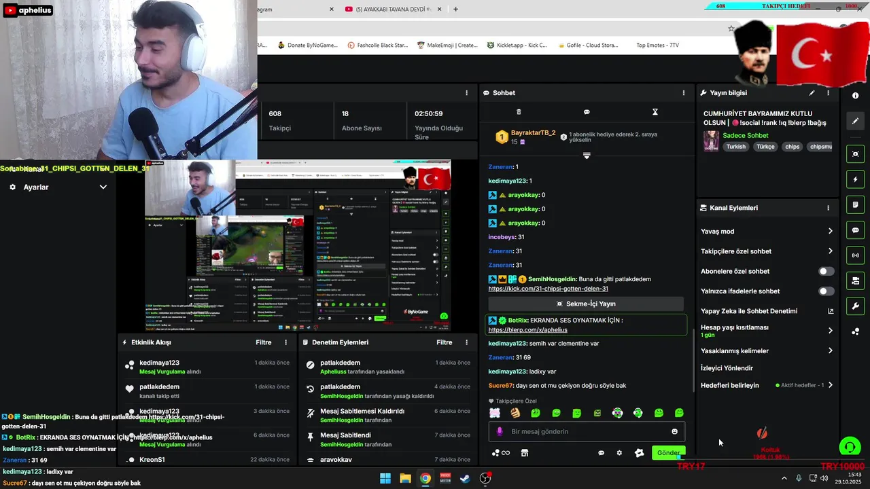Edit Yayın bilgisi with pencil icon
Screen dimensions: 870x489
point(812,93)
